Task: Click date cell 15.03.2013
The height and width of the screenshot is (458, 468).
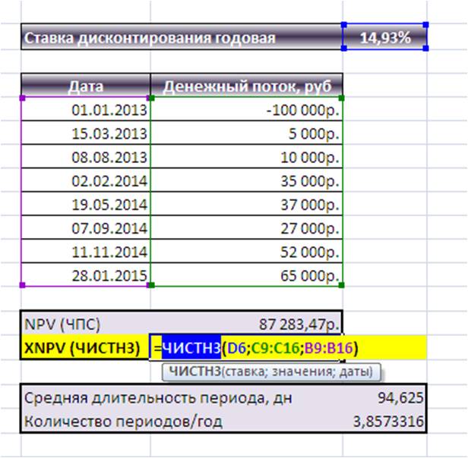Action: pos(86,133)
